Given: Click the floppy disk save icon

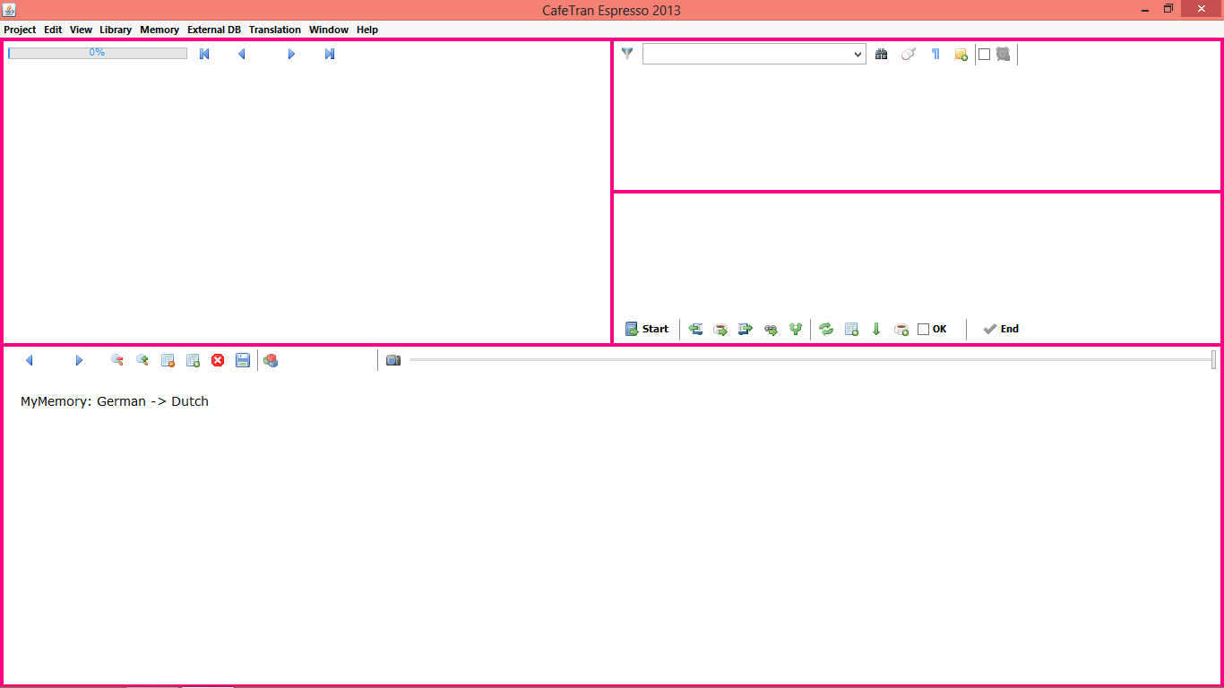Looking at the screenshot, I should (x=243, y=360).
